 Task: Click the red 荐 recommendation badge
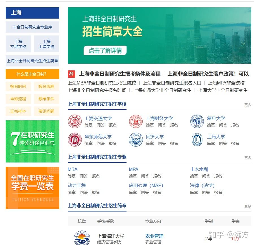point(71,74)
